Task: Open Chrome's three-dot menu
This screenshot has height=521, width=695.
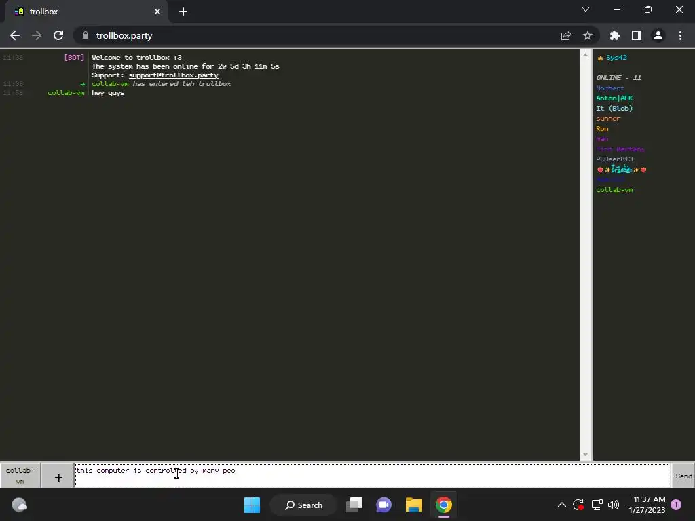Action: (680, 35)
